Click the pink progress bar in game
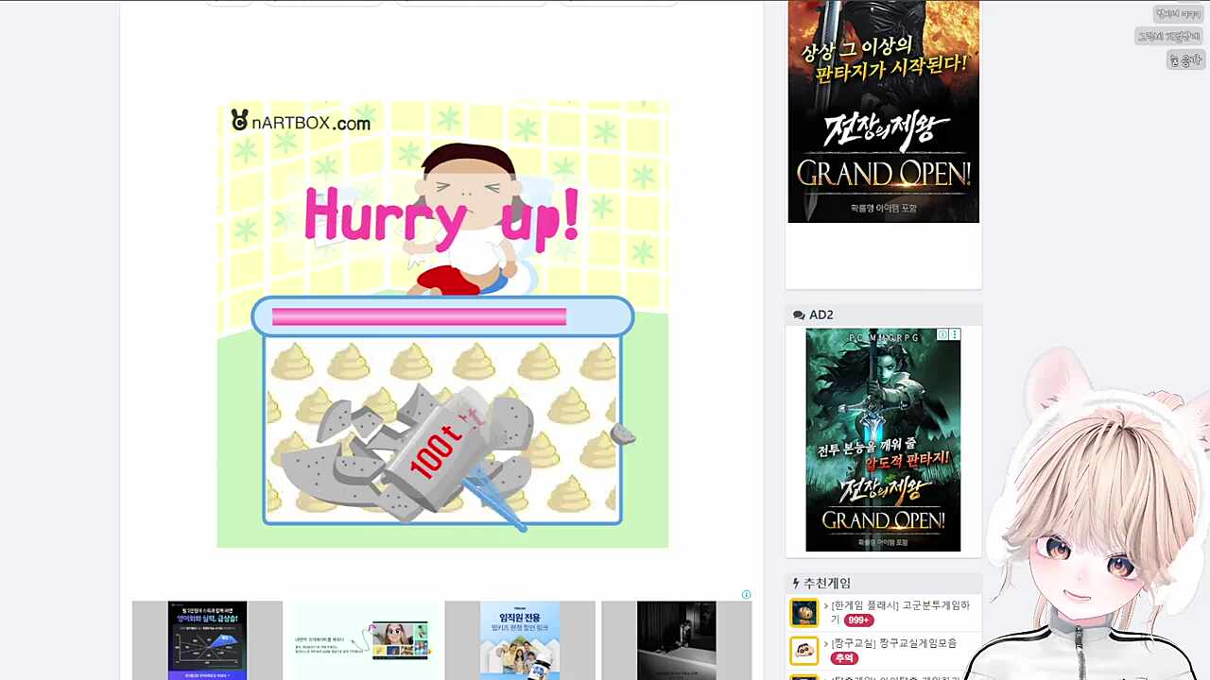Image resolution: width=1210 pixels, height=680 pixels. coord(419,316)
